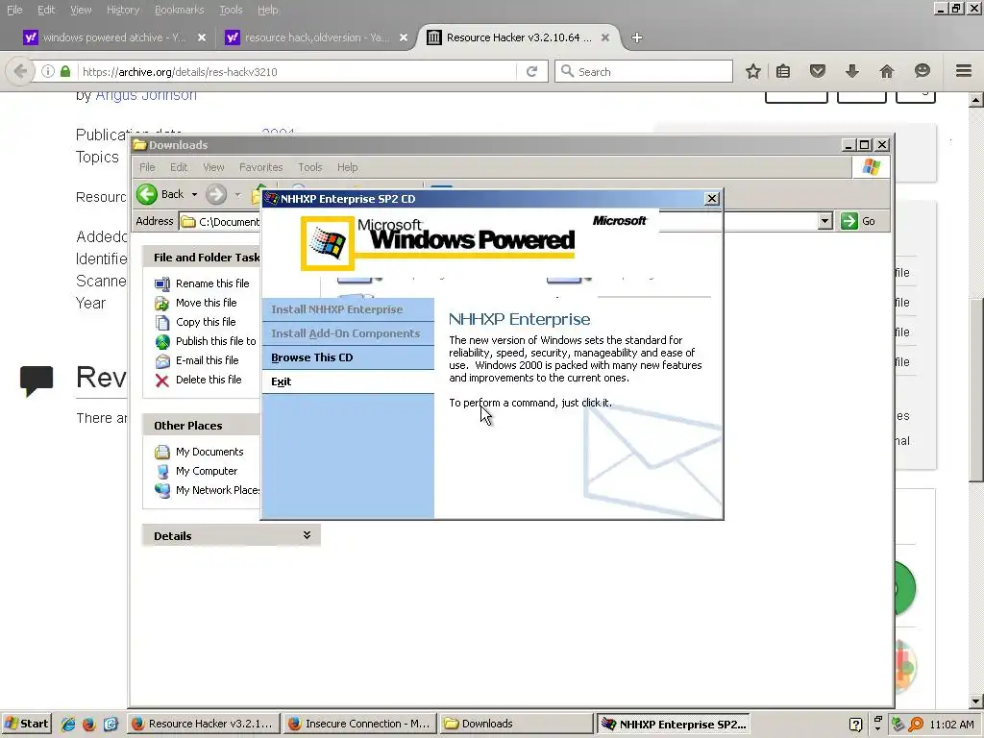Open Favorites menu in Downloads window
Image resolution: width=984 pixels, height=738 pixels.
click(x=261, y=167)
